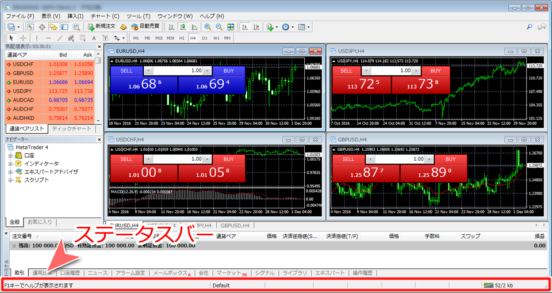Toggle the Market Watch window icon

coord(30,27)
